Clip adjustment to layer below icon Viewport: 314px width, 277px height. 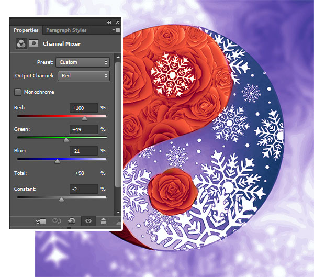[41, 221]
